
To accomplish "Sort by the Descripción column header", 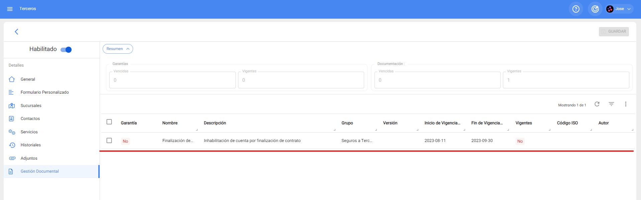I will click(x=215, y=123).
